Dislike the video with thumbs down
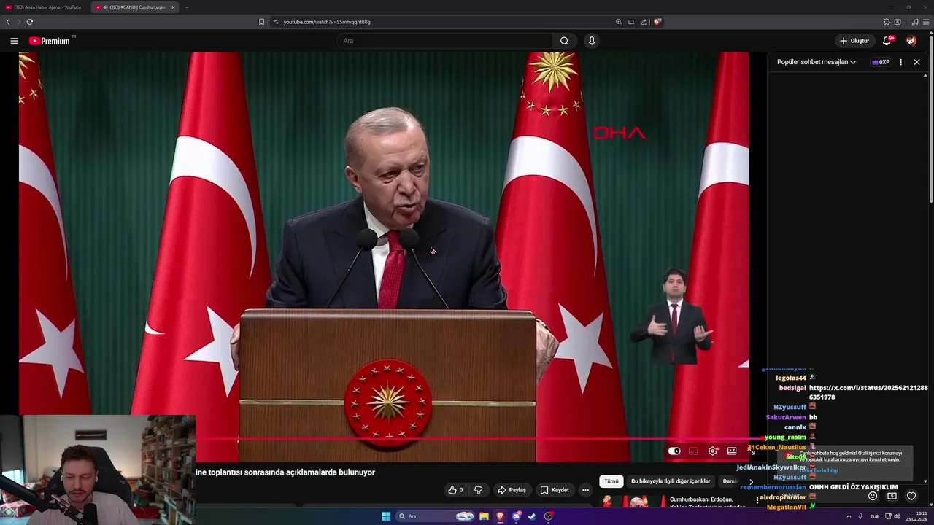The height and width of the screenshot is (525, 934). tap(479, 490)
